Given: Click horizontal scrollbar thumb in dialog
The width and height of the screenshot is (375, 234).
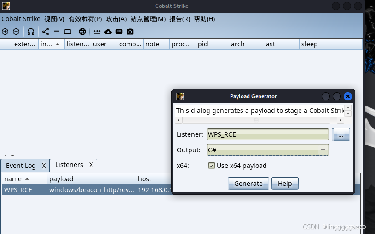Looking at the screenshot, I should click(x=256, y=120).
